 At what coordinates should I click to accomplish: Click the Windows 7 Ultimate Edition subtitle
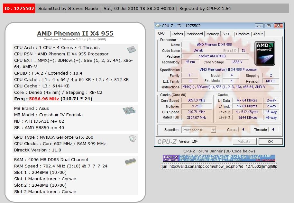[x=75, y=39]
